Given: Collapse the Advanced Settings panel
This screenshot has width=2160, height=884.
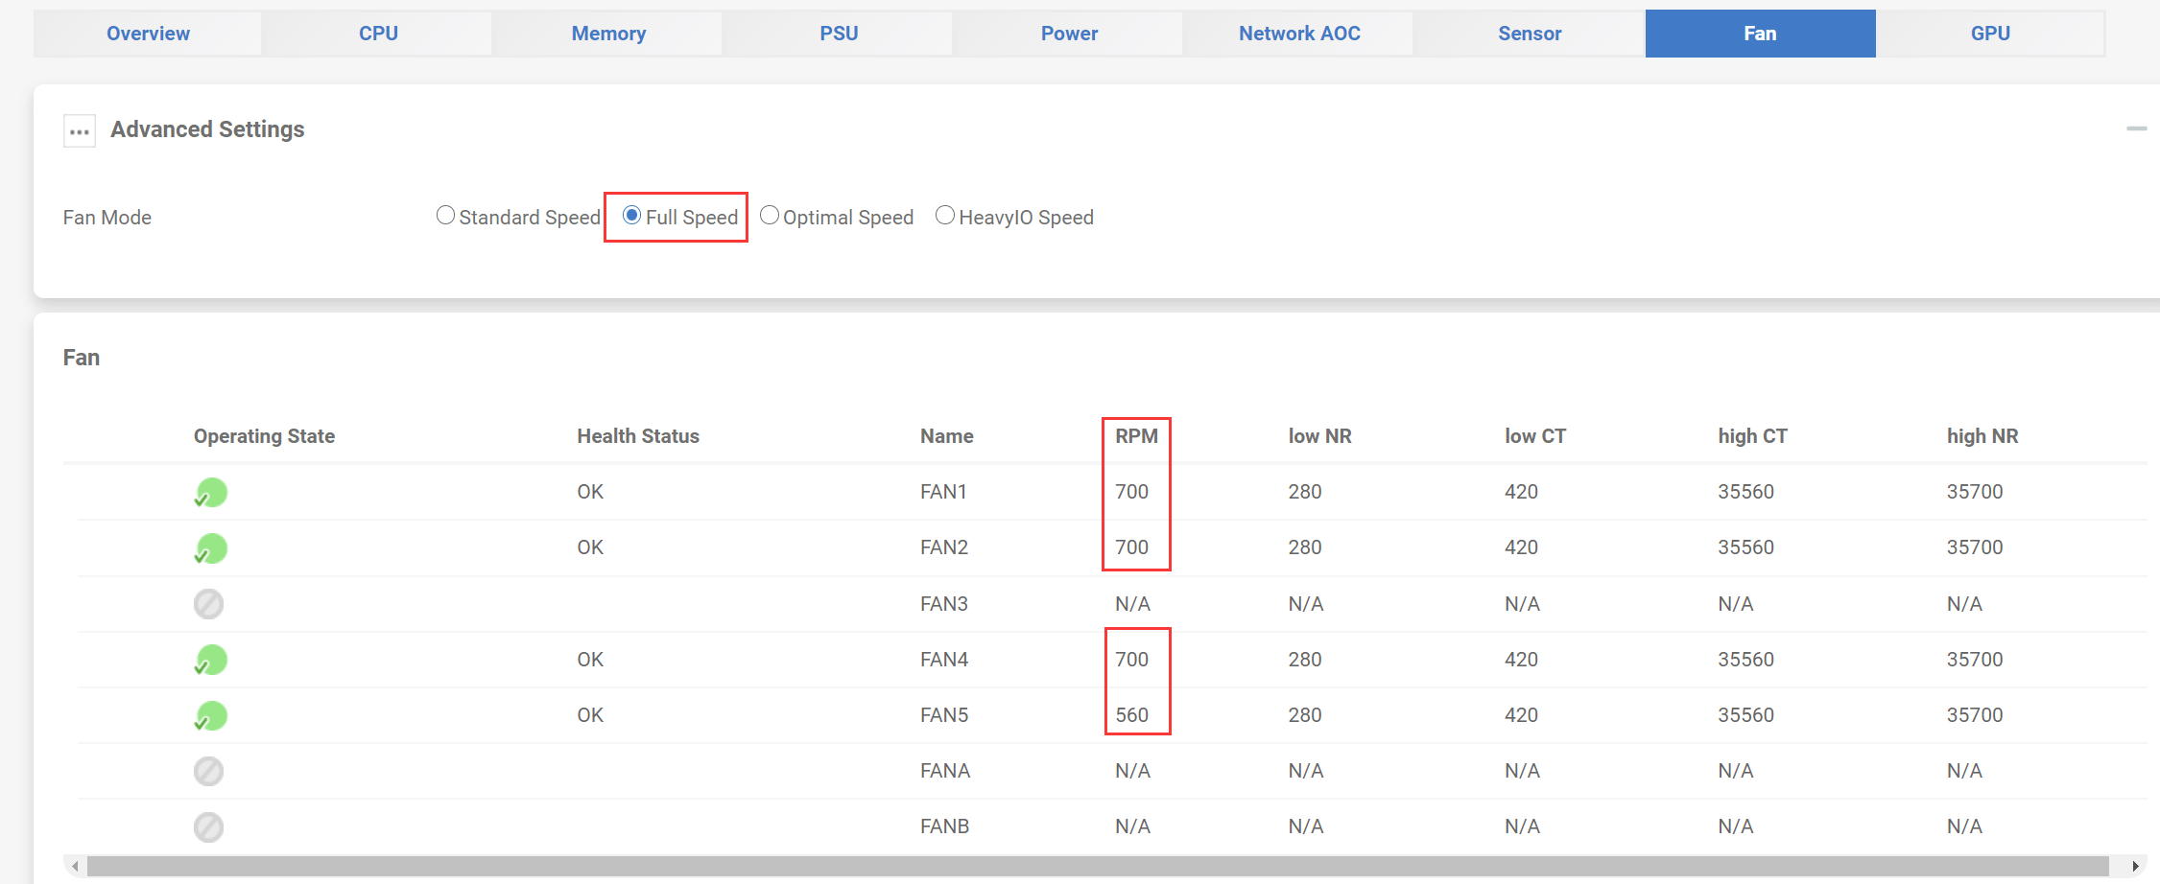Looking at the screenshot, I should coord(2136,128).
